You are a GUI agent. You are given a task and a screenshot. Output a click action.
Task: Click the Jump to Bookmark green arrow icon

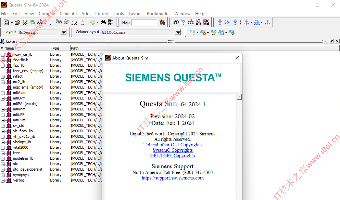pos(232,32)
